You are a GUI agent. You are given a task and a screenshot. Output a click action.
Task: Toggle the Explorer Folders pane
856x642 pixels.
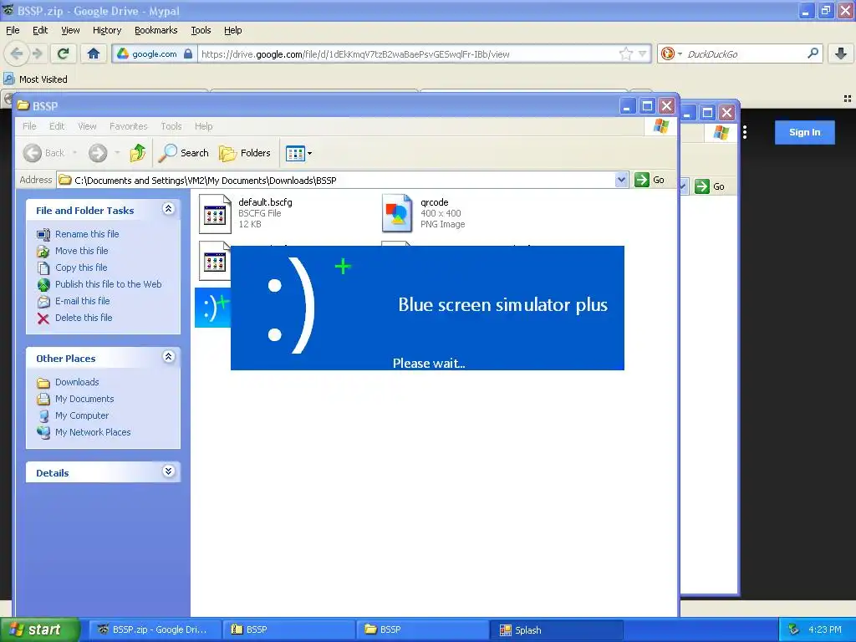(x=245, y=153)
